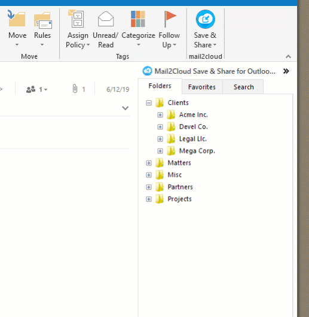Collapse Mail2Cloud pane with double chevron

coord(286,71)
